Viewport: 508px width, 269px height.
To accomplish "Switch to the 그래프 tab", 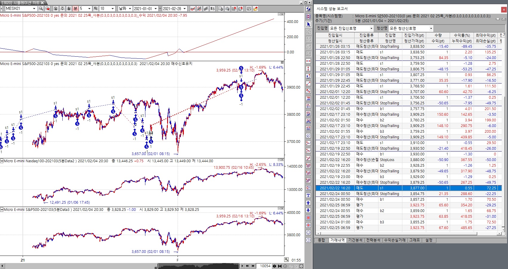I will 414,240.
